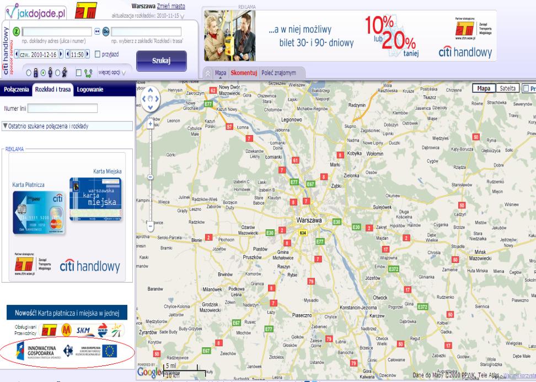Decrease time with the arrow before 11:50
Screen dimensions: 536x382
point(68,54)
